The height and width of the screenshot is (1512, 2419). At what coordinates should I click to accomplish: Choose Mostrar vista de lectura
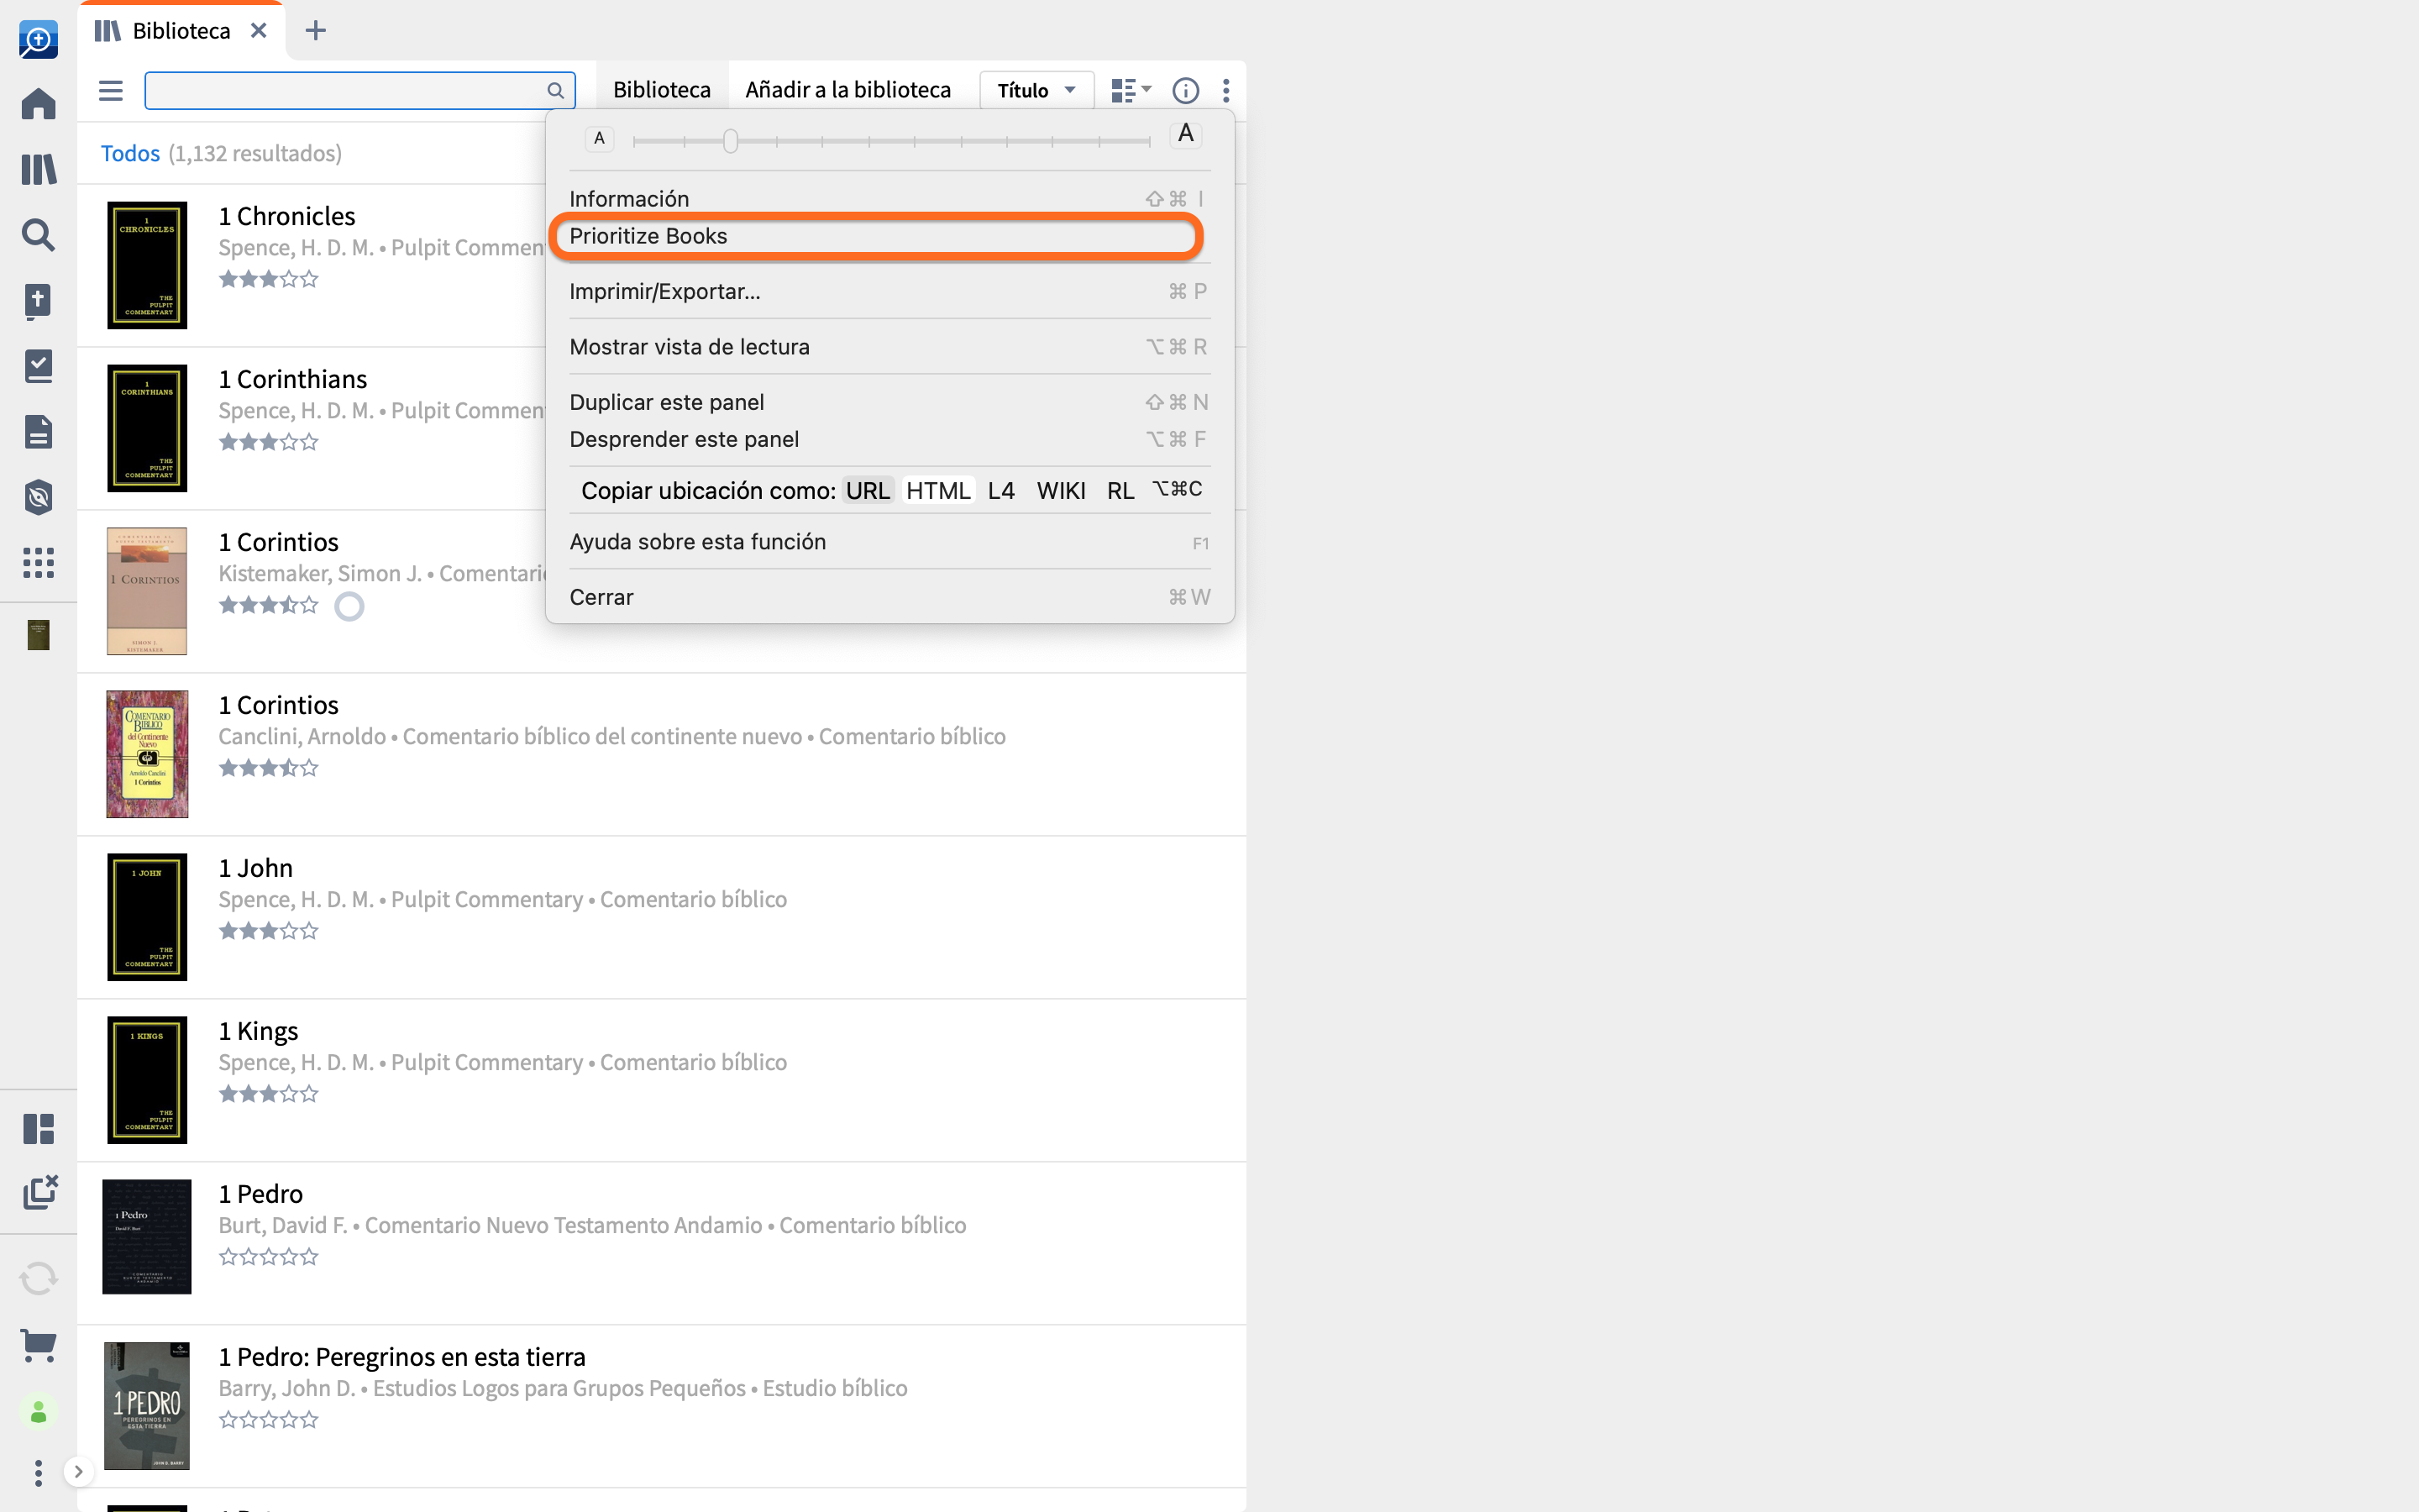889,347
